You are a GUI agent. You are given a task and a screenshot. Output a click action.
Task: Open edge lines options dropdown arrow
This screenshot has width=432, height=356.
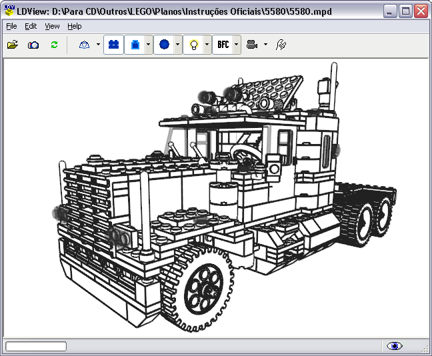pos(148,45)
